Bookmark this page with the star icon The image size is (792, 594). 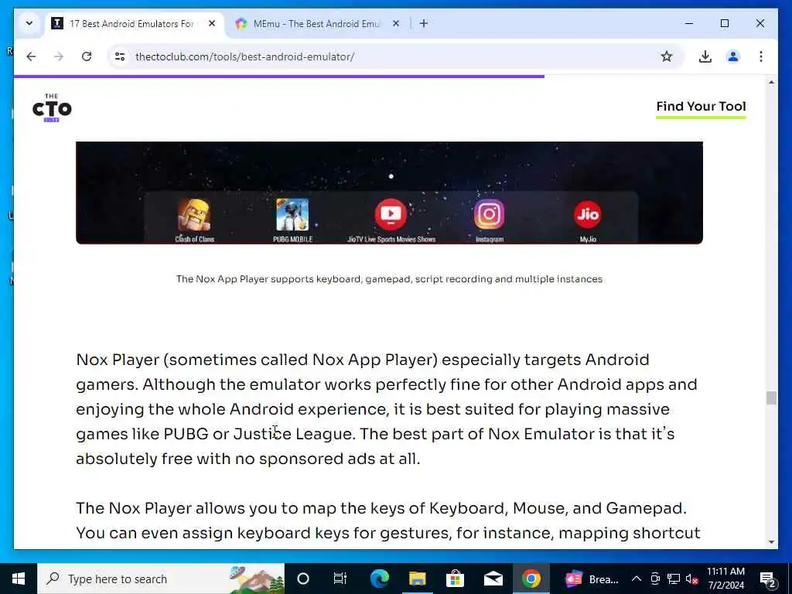[x=667, y=56]
